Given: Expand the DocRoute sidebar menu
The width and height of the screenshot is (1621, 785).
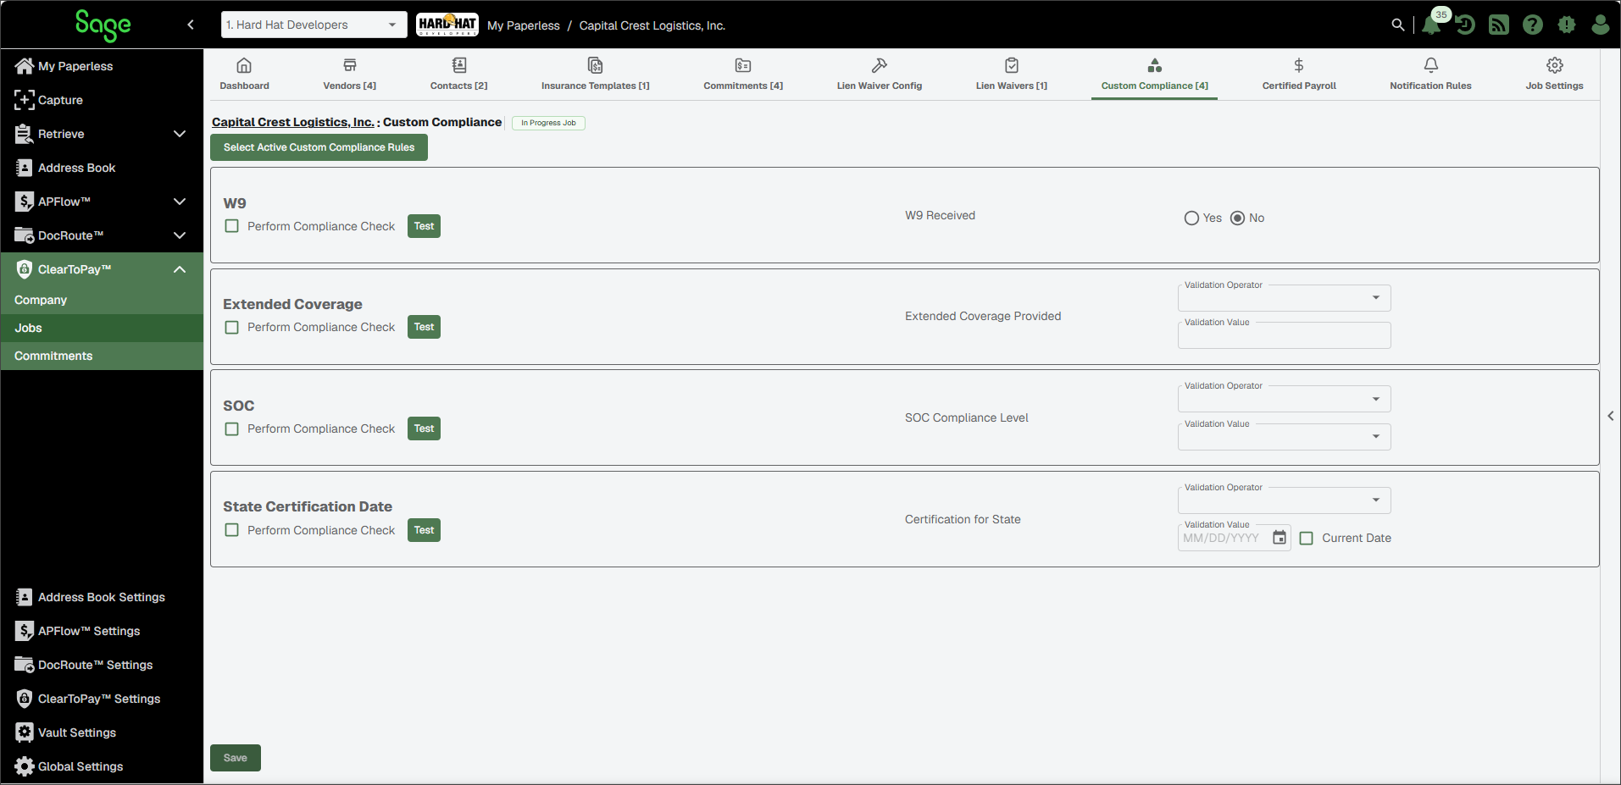Looking at the screenshot, I should (180, 235).
